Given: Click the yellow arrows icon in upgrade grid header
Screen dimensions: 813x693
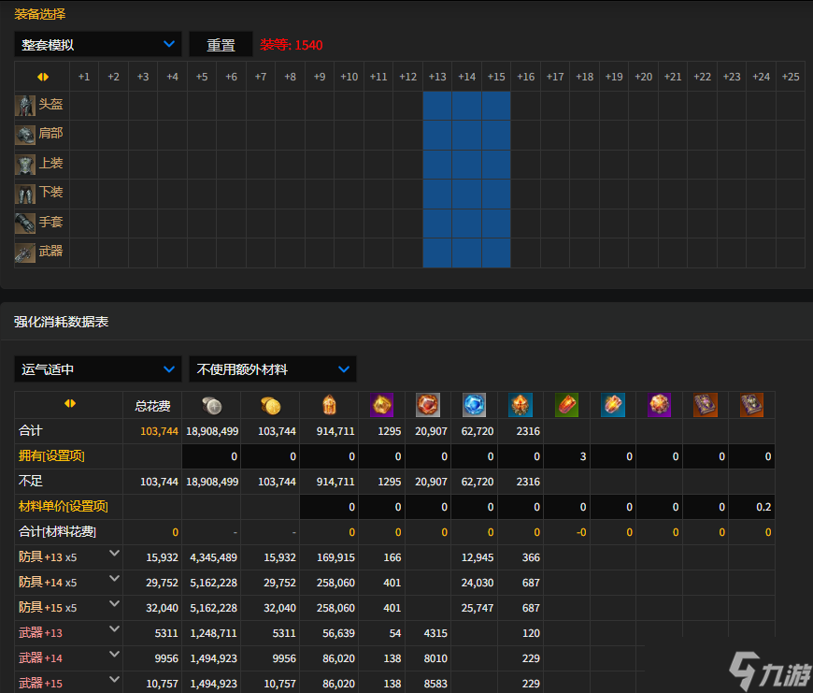Looking at the screenshot, I should (x=43, y=77).
